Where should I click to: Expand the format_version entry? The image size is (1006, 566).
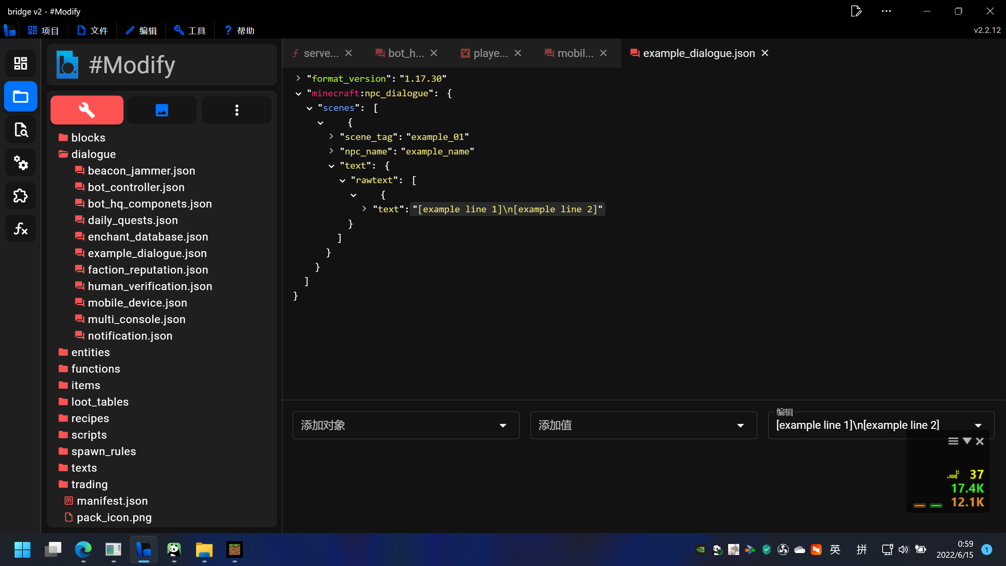[298, 78]
